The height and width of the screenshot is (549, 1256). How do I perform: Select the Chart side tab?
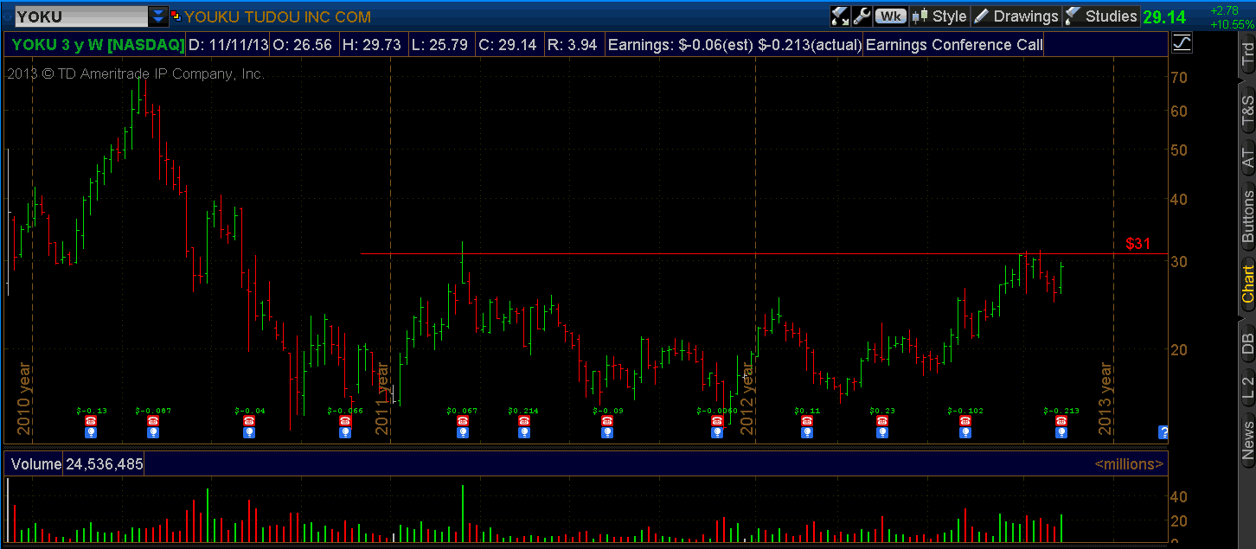tap(1247, 284)
